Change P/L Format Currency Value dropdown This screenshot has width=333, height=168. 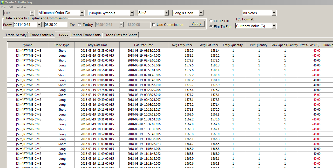point(274,26)
